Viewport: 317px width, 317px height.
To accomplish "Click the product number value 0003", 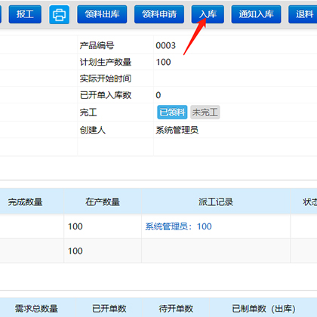I will pyautogui.click(x=165, y=45).
